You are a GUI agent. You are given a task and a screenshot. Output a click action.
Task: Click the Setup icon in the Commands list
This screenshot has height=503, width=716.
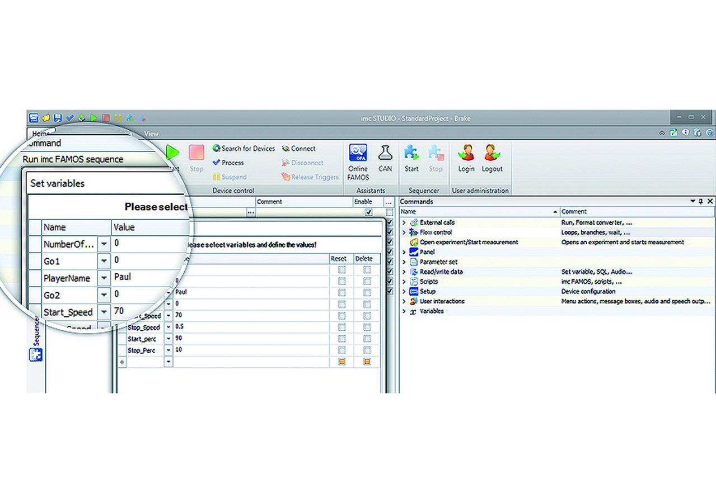[x=414, y=291]
